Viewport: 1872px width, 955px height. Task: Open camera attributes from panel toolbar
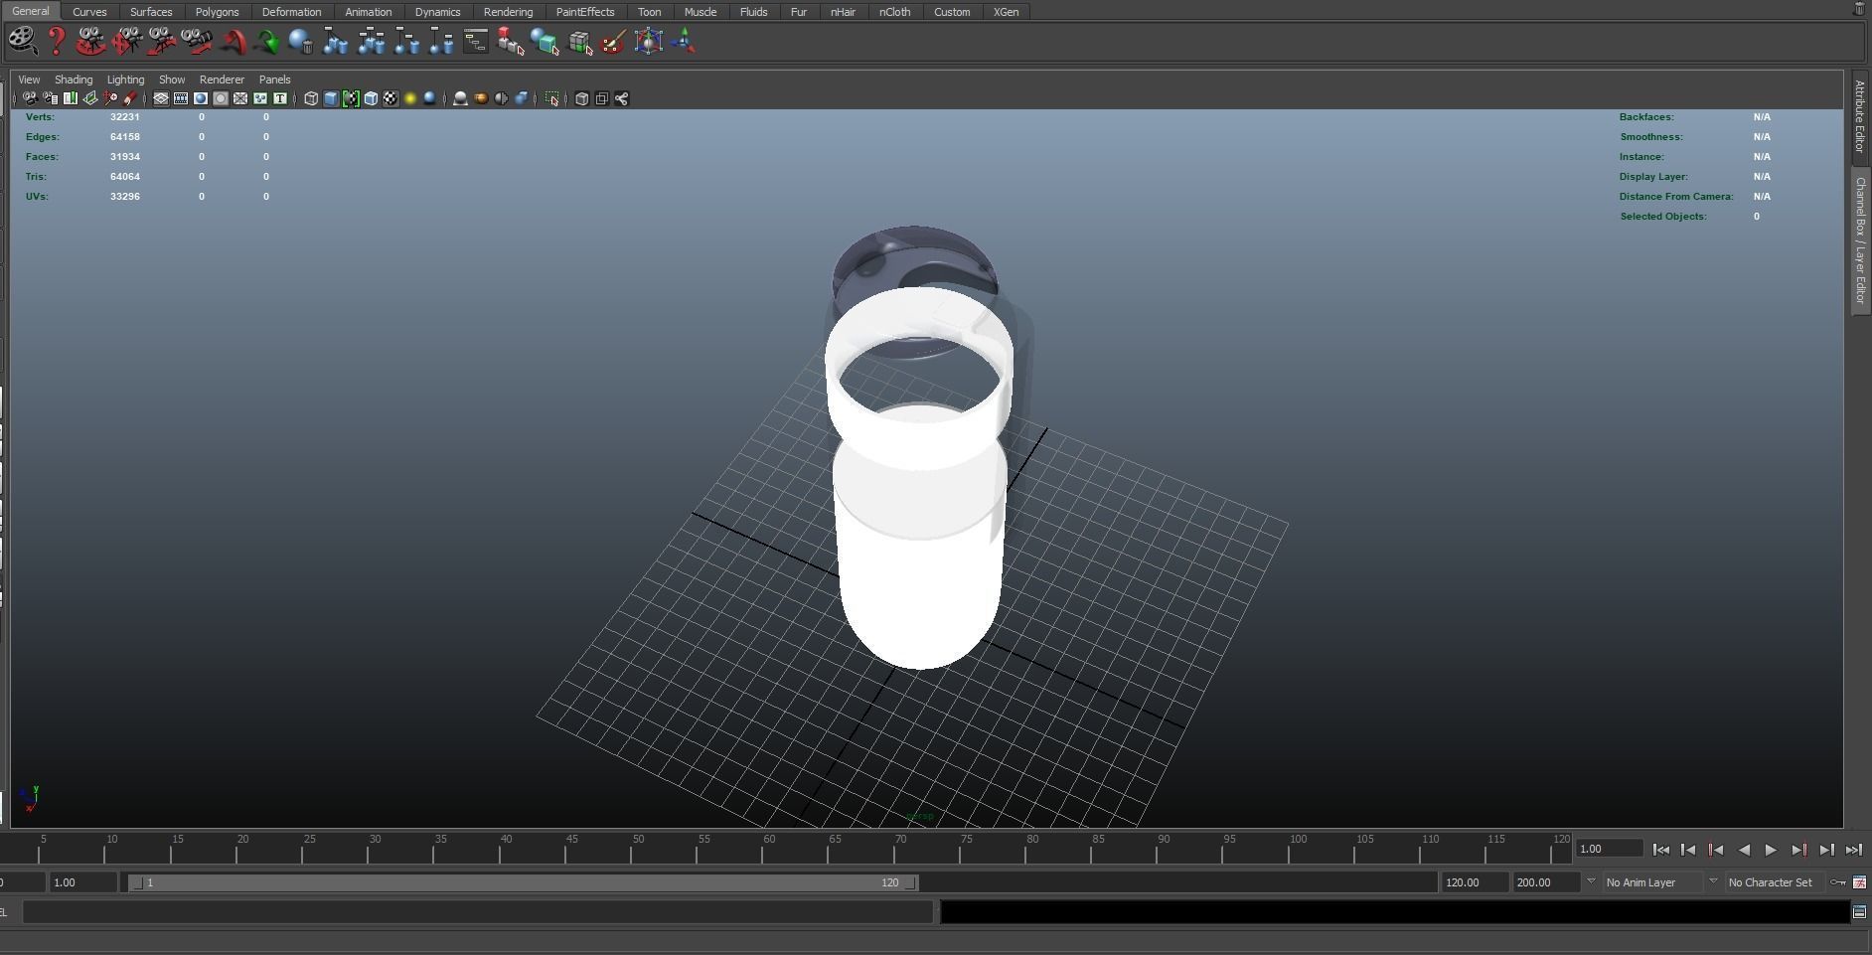coord(50,98)
